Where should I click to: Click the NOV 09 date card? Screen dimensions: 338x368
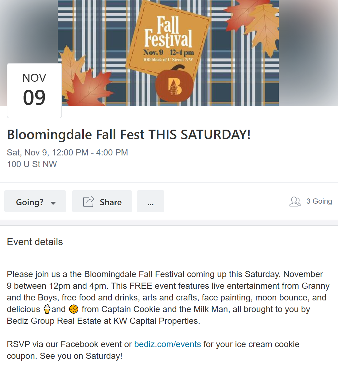[34, 90]
